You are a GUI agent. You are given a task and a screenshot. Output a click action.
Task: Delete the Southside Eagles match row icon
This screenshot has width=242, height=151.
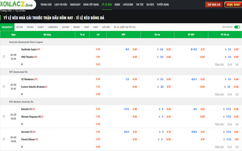[4, 57]
